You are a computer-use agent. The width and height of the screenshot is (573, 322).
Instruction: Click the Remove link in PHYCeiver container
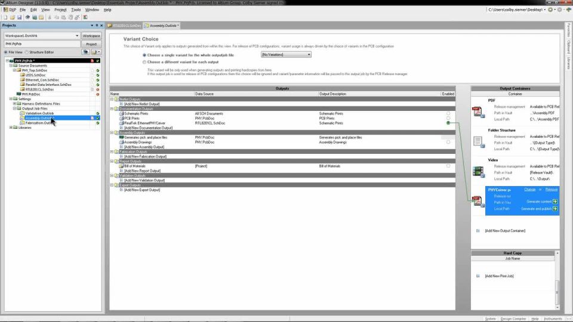click(x=552, y=190)
